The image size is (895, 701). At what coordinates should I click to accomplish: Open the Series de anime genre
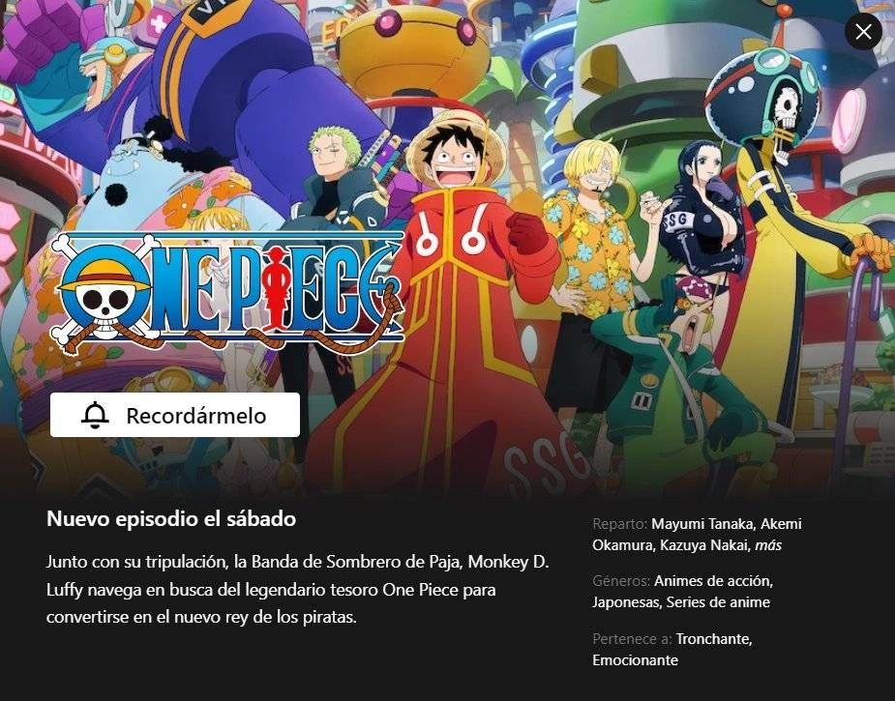(718, 602)
